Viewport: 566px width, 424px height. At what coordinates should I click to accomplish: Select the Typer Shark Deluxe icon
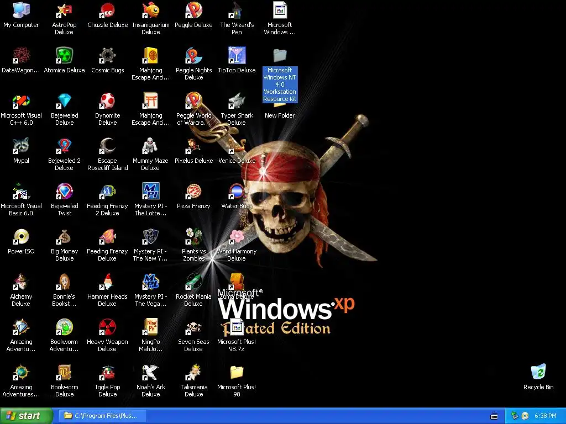237,101
